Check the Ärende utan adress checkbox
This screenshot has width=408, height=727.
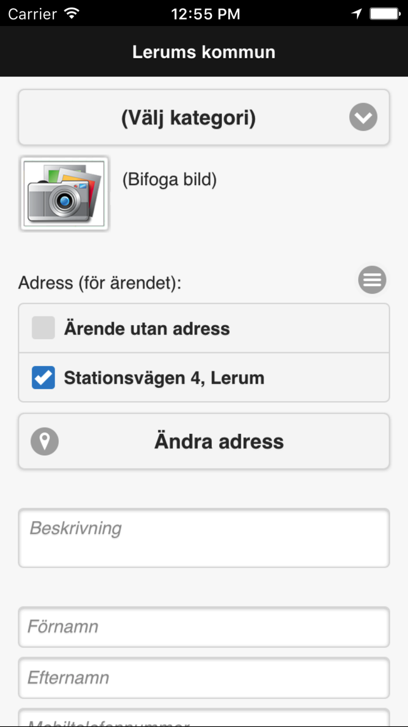(x=43, y=328)
